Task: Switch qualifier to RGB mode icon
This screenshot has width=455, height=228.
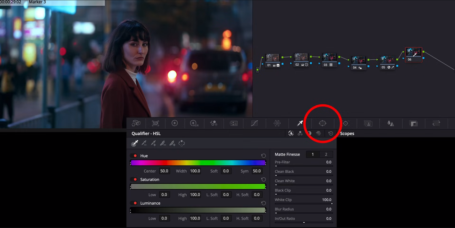Action: tap(300, 134)
